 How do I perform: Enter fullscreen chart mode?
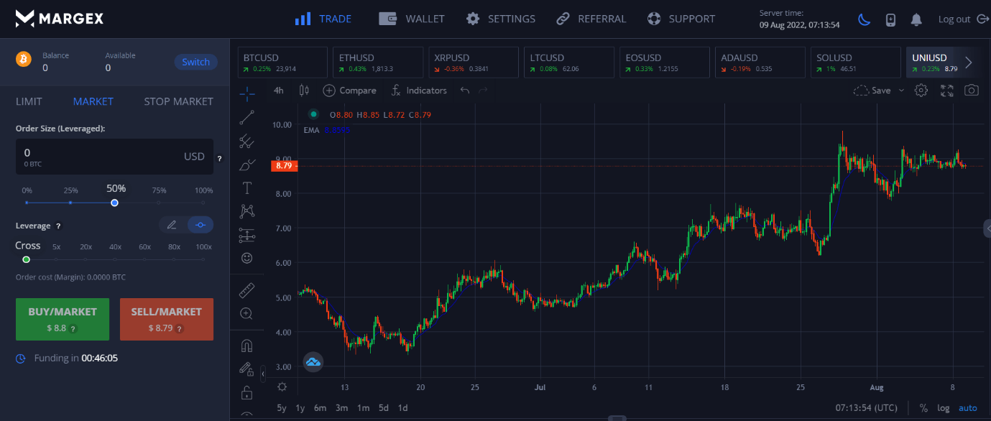(946, 91)
